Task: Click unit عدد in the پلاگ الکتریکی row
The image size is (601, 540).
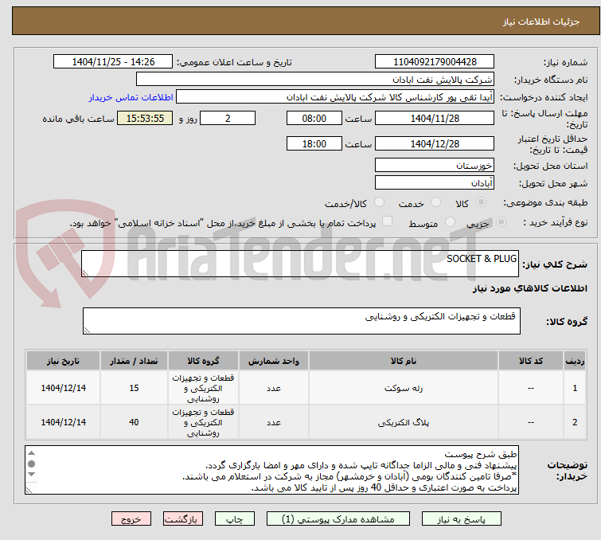Action: 274,422
